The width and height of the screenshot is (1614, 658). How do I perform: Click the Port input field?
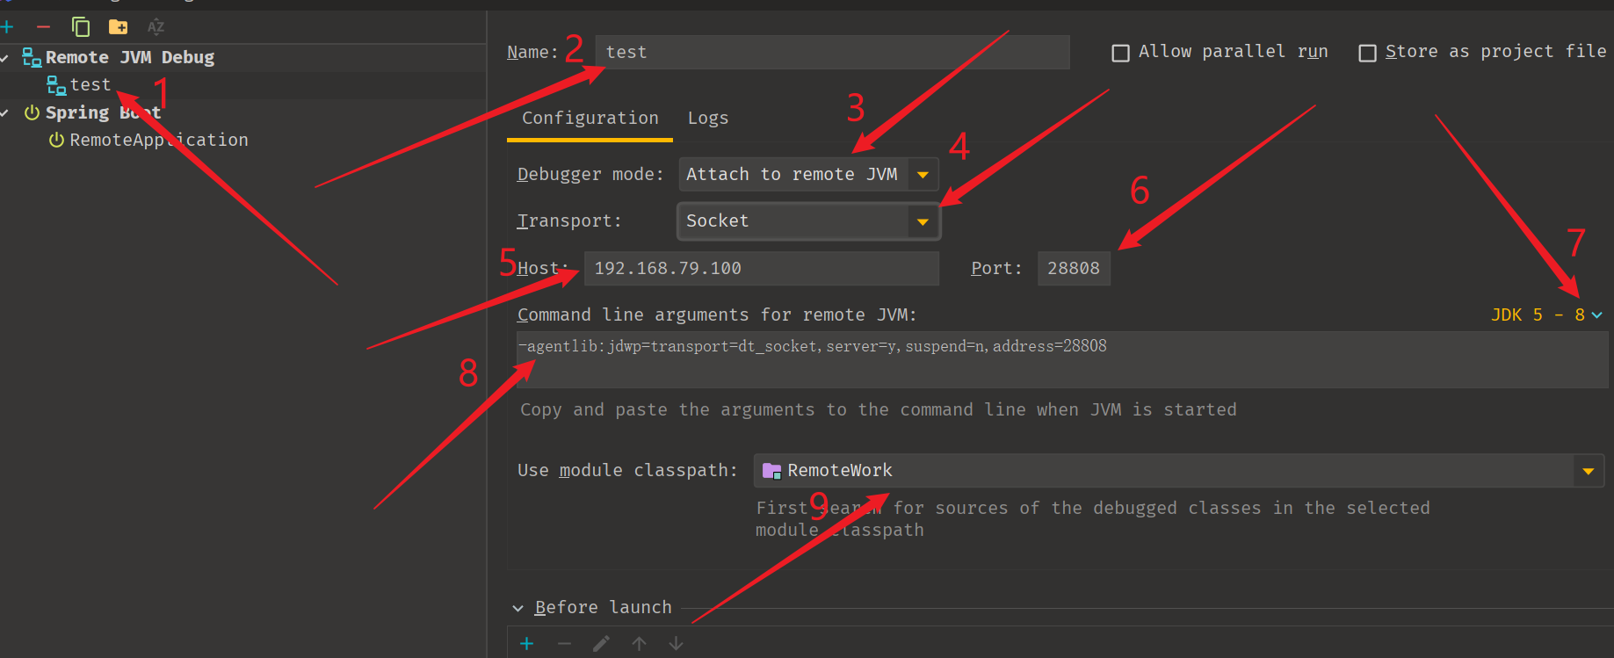(x=1074, y=268)
